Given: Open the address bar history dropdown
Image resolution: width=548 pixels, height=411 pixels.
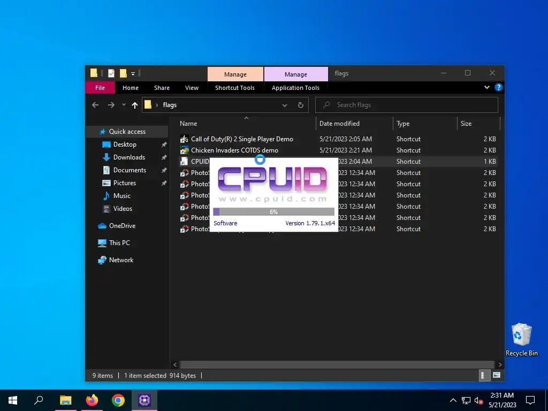Looking at the screenshot, I should click(285, 105).
